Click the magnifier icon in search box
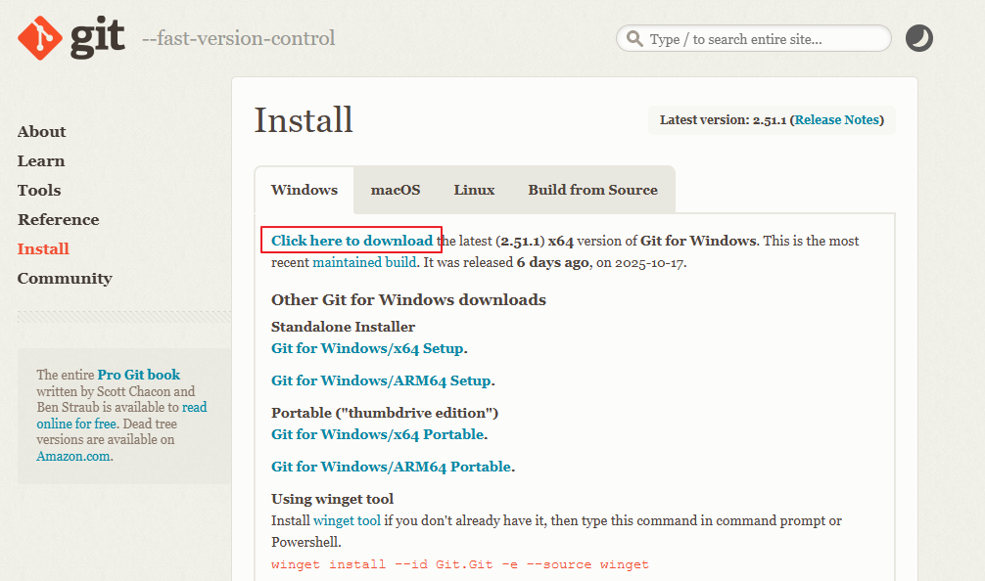 pyautogui.click(x=635, y=39)
